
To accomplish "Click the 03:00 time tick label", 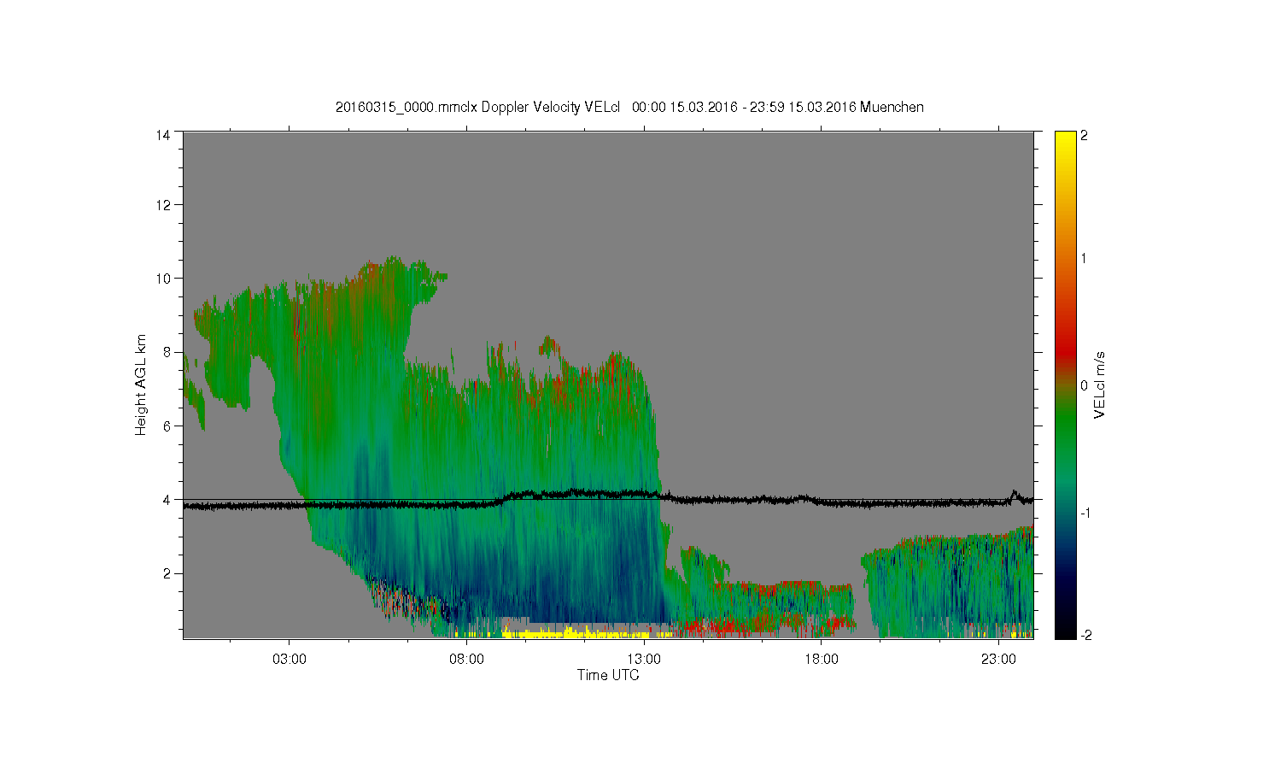I will (290, 660).
